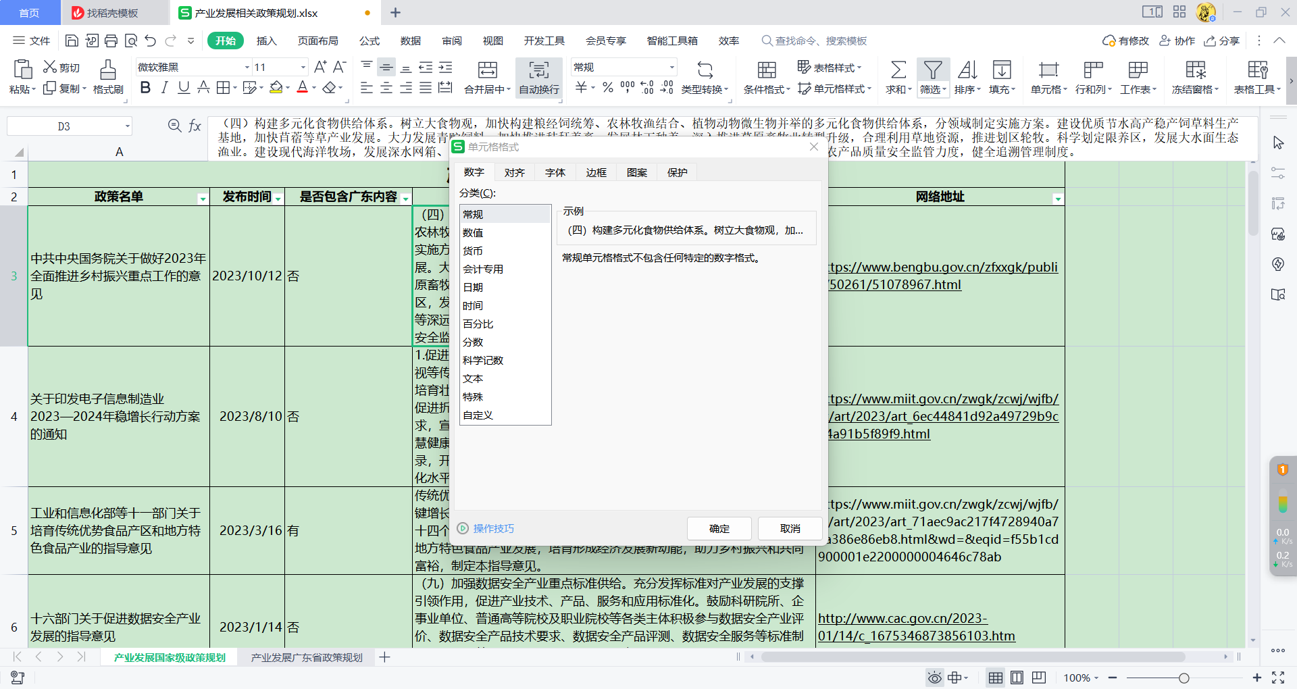Toggle Bold formatting button
Image resolution: width=1297 pixels, height=689 pixels.
click(x=145, y=88)
